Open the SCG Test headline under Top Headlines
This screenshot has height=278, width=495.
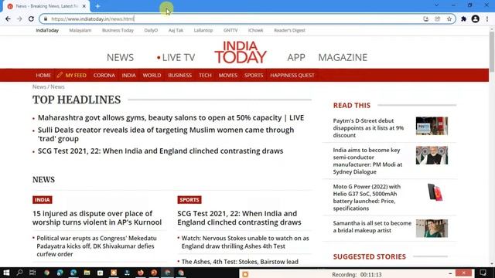160,151
